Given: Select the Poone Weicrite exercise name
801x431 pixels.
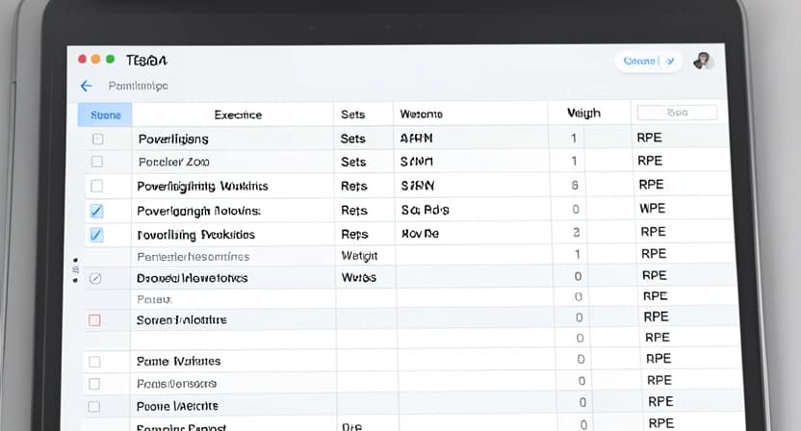Looking at the screenshot, I should click(177, 406).
